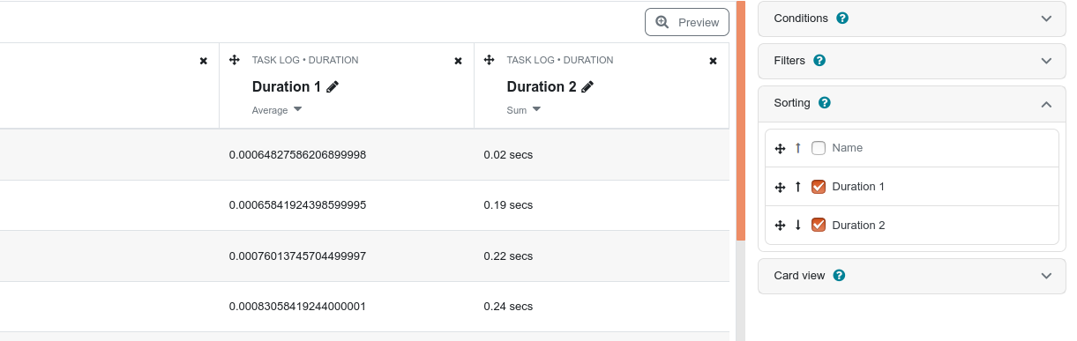Click the Preview button
This screenshot has width=1077, height=341.
point(687,22)
